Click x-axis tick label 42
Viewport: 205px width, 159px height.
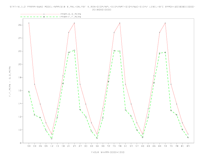(x=108, y=146)
